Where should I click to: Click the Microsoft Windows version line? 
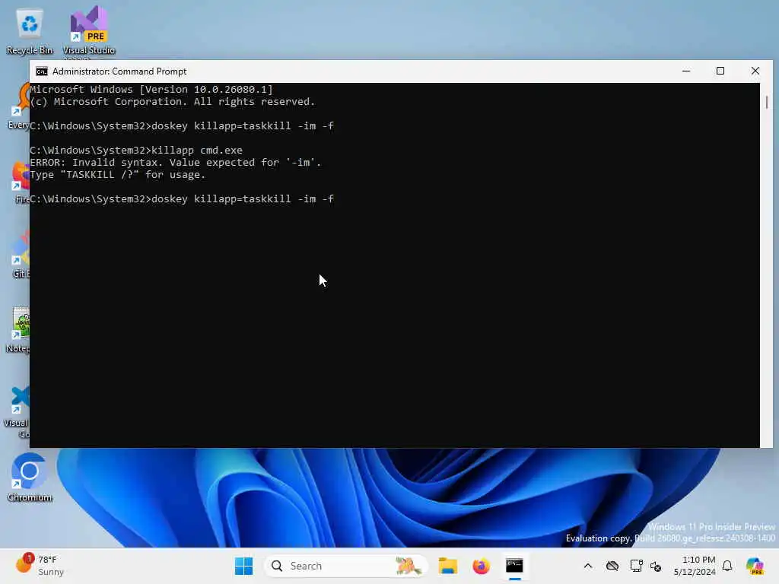pos(151,90)
